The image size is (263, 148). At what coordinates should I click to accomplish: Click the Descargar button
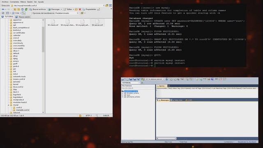[x=54, y=9]
